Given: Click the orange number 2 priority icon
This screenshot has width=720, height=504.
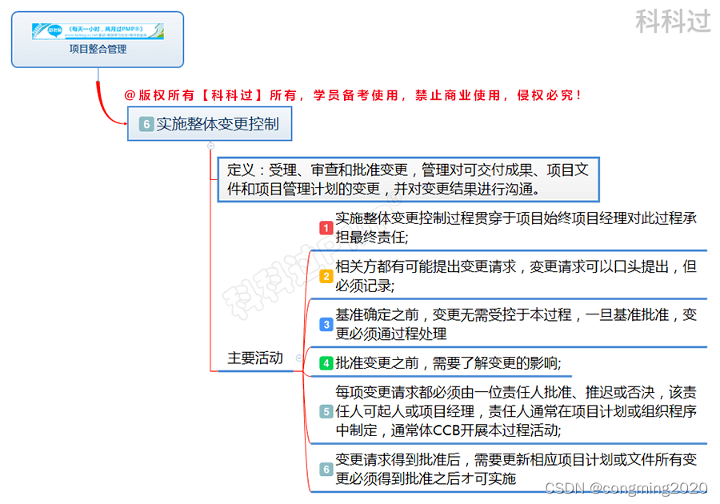Looking at the screenshot, I should 326,276.
